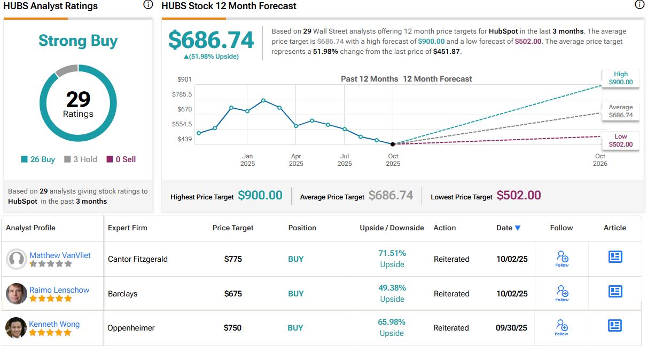Click the Oct 2025 chart data point
This screenshot has height=346, width=647.
(393, 144)
